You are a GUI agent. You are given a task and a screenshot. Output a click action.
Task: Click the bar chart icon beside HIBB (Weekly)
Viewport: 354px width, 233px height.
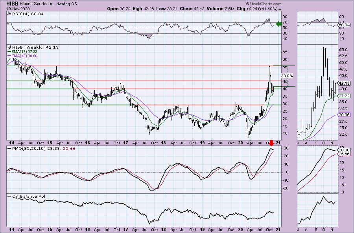tap(9, 47)
